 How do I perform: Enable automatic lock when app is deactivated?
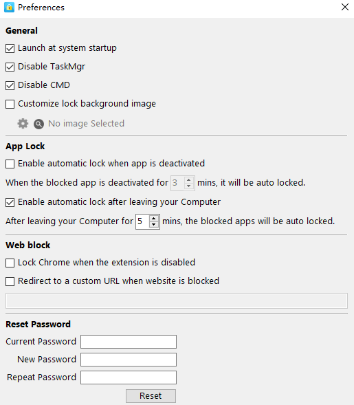coord(10,164)
